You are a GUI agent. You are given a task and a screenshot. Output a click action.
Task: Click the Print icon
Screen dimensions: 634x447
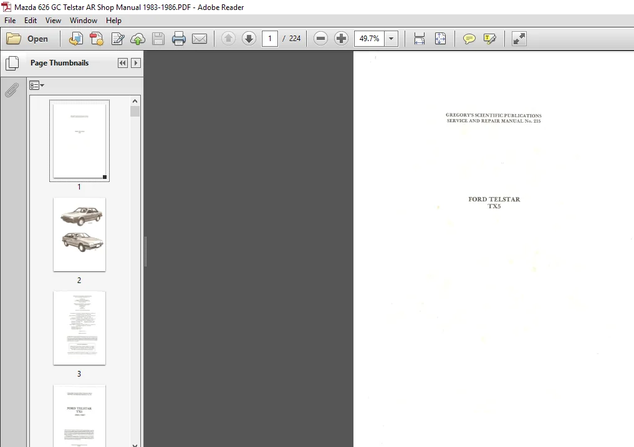coord(179,39)
